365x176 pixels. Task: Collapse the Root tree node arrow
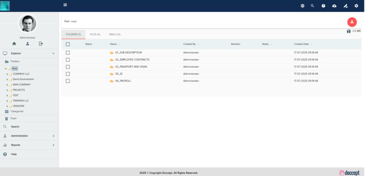(x=6, y=69)
